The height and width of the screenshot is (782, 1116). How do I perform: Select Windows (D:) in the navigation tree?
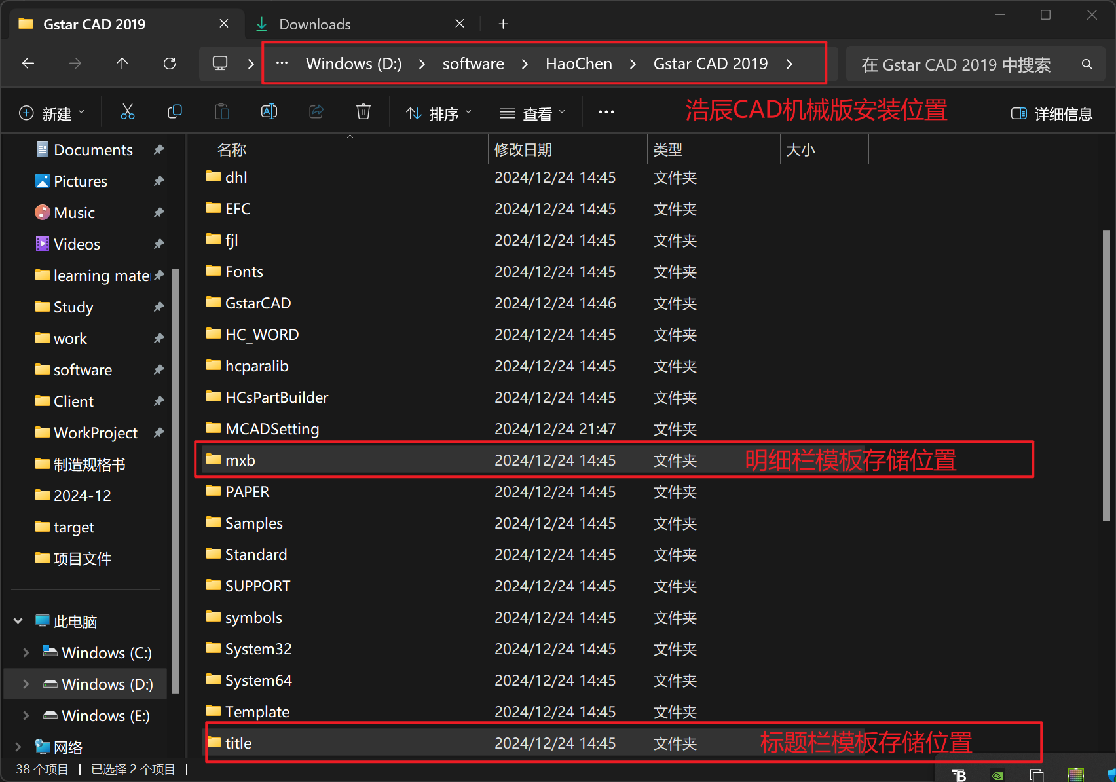click(x=86, y=684)
